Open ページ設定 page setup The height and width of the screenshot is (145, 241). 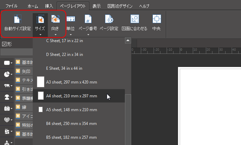coord(109,22)
